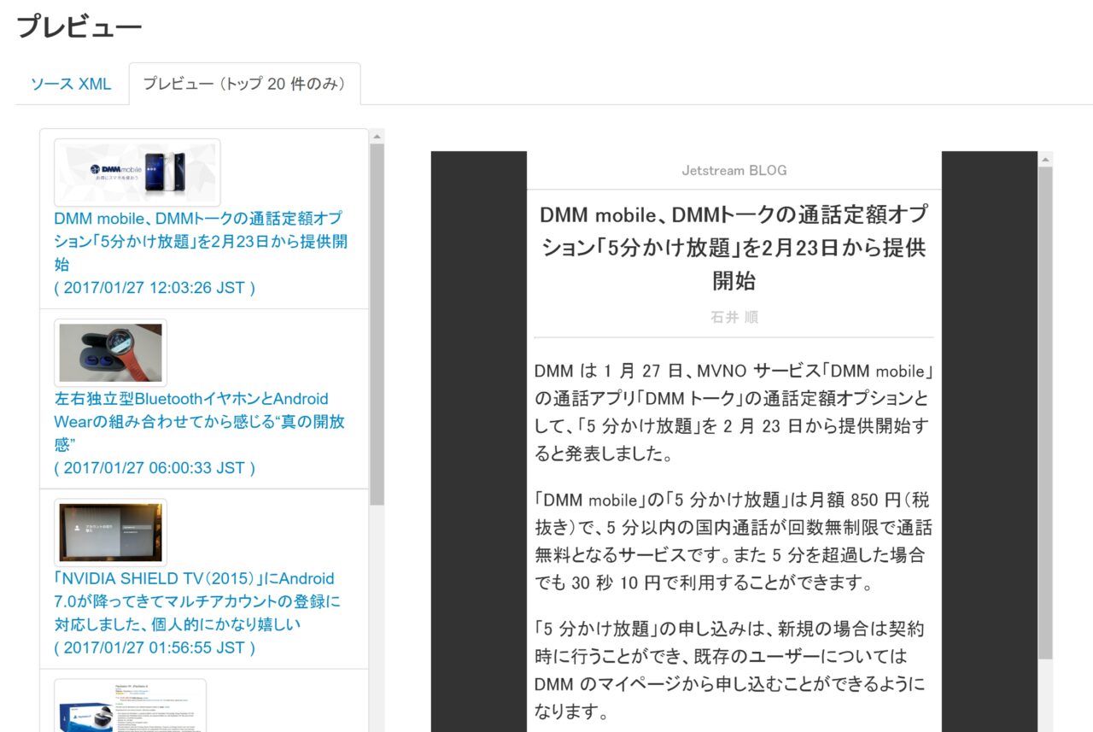
Task: Select the プレビュー (トップ 20 件のみ) tab
Action: (x=243, y=85)
